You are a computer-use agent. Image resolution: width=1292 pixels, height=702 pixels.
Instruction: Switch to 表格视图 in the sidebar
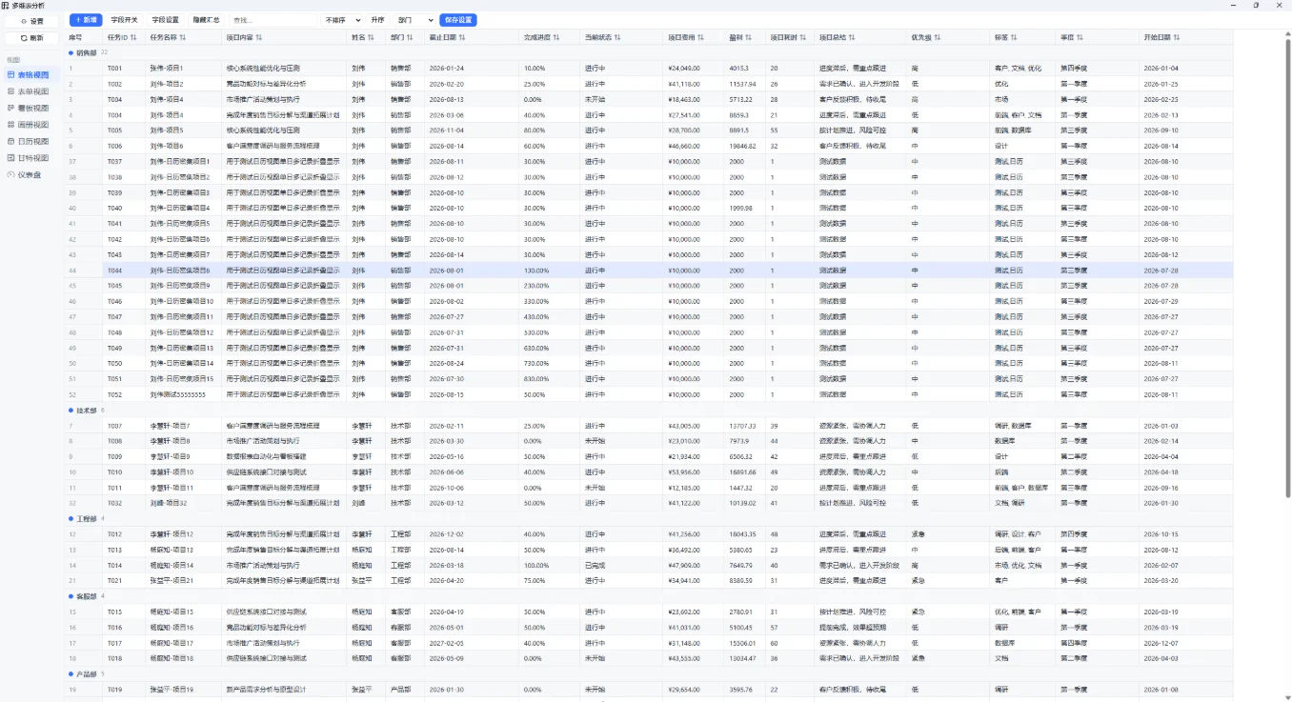click(x=32, y=74)
